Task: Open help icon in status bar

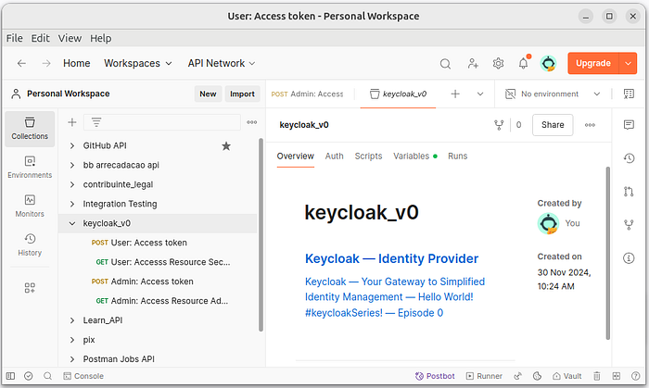Action: click(636, 376)
